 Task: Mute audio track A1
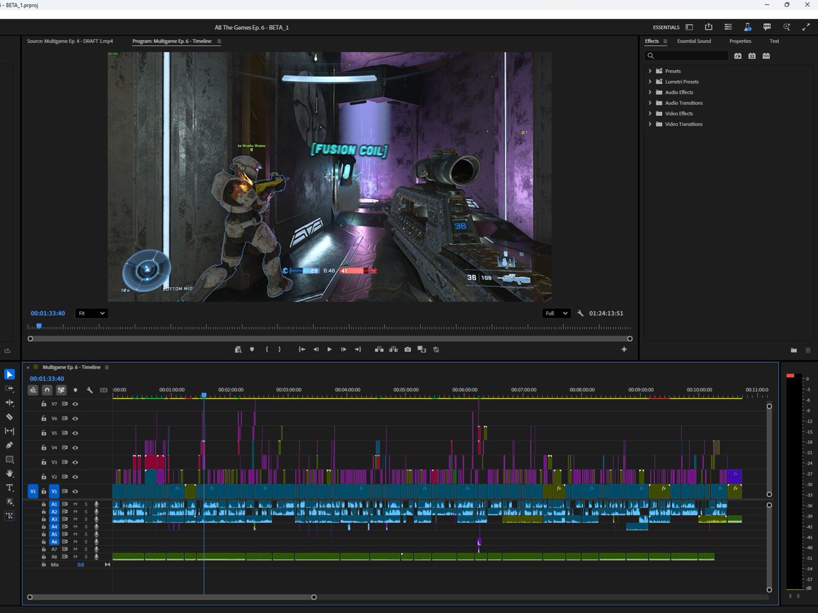76,504
